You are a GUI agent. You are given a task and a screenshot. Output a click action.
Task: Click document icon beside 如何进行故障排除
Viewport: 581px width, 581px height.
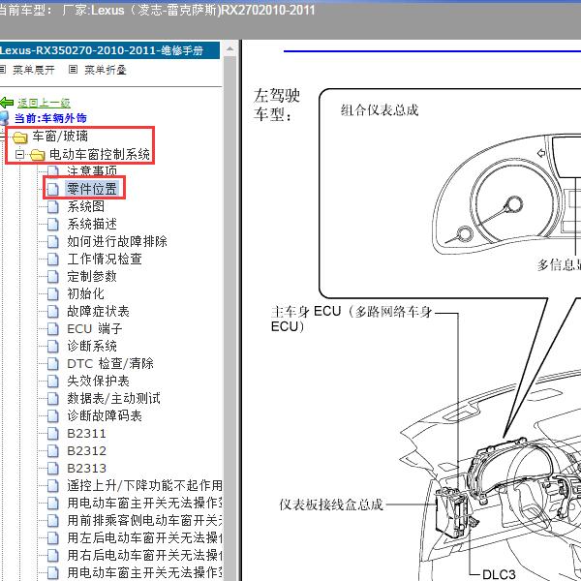pyautogui.click(x=53, y=241)
